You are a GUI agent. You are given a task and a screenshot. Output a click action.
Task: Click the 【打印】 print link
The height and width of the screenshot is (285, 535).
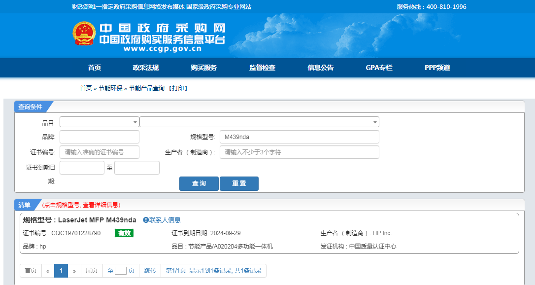(178, 88)
